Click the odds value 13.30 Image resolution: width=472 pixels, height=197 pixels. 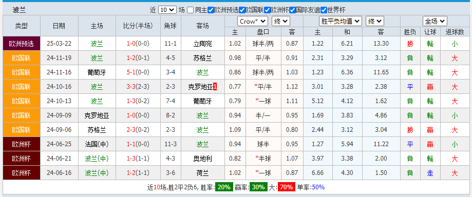click(x=381, y=44)
